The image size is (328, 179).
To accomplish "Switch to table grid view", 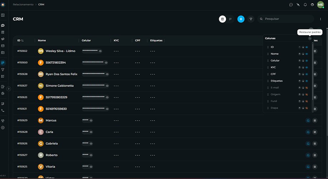I will [222, 19].
